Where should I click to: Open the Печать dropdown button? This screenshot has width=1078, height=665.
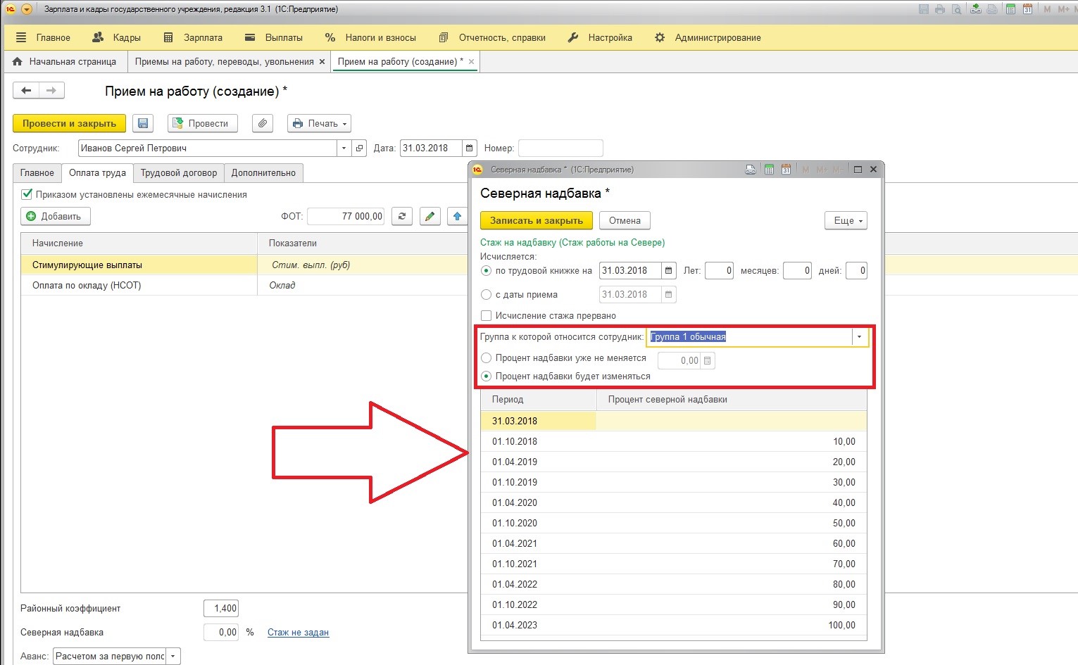click(319, 123)
